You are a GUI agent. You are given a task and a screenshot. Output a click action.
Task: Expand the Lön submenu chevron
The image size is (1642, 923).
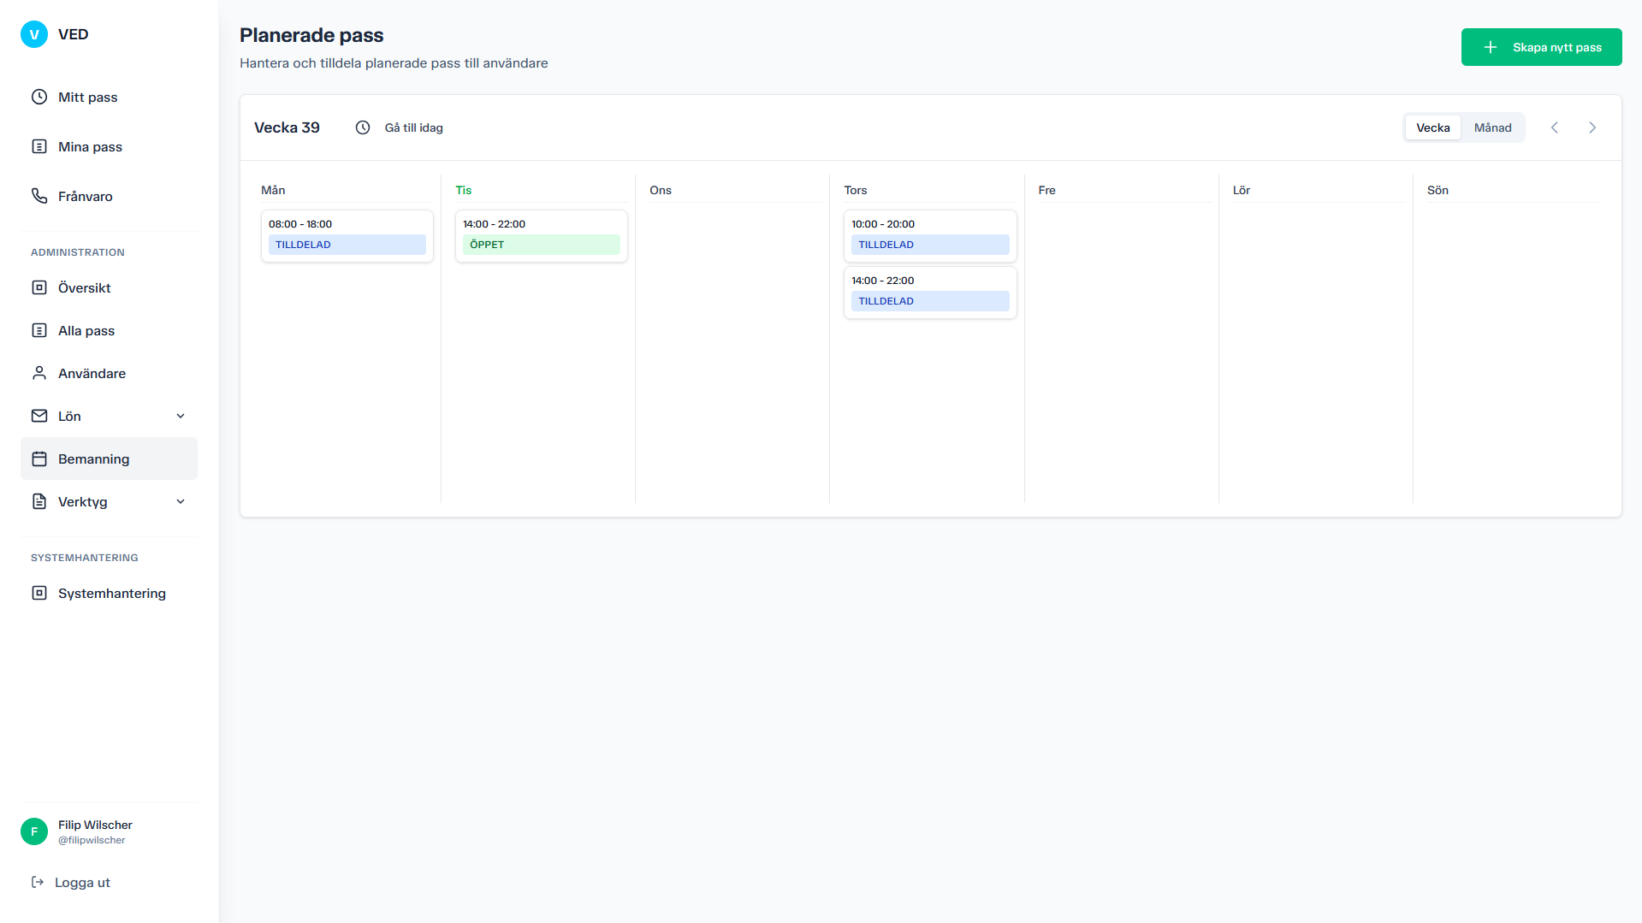(181, 416)
